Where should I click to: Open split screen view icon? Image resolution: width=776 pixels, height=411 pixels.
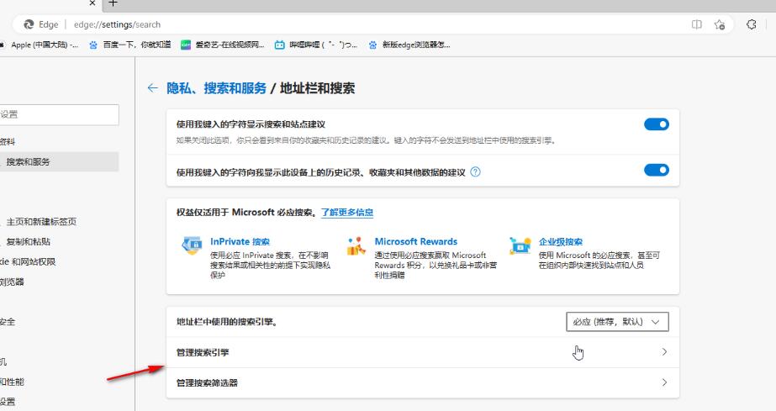point(697,24)
